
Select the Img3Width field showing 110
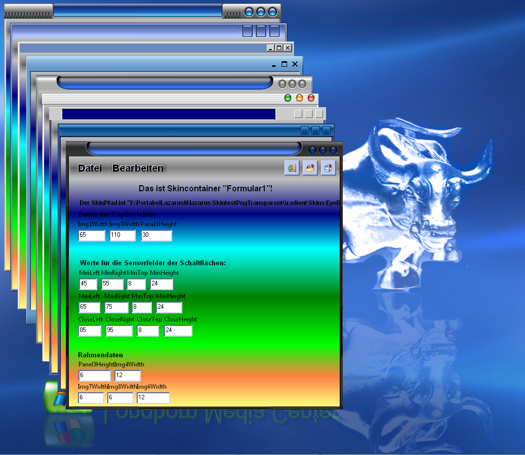click(123, 235)
